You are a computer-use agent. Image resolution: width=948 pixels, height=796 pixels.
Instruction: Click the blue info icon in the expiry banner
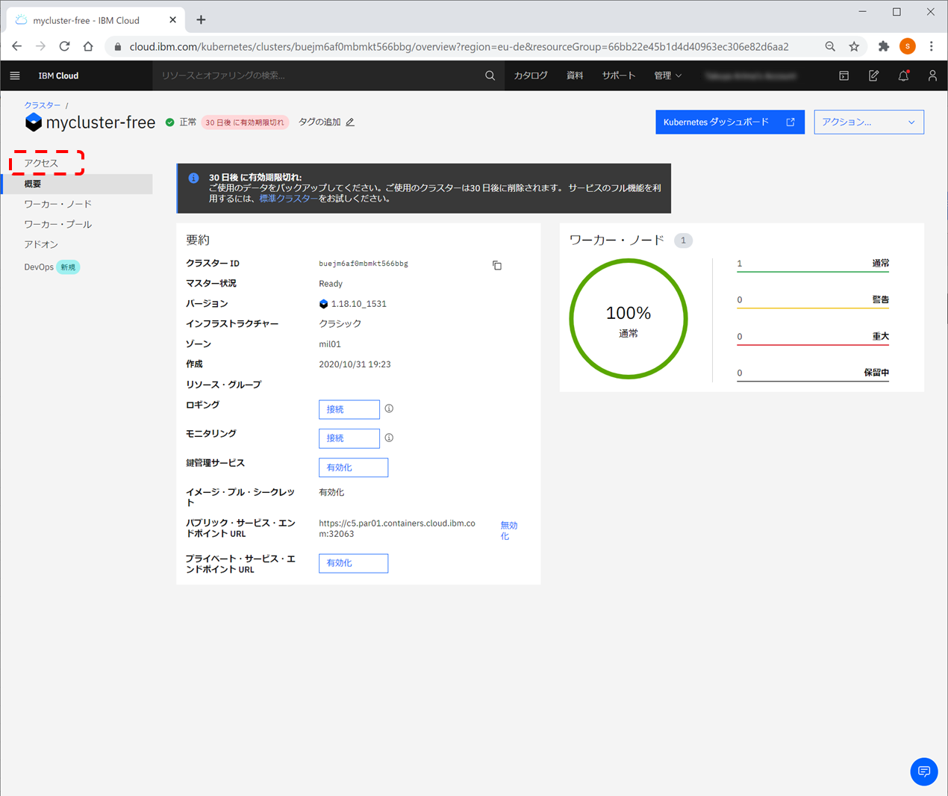pyautogui.click(x=193, y=178)
